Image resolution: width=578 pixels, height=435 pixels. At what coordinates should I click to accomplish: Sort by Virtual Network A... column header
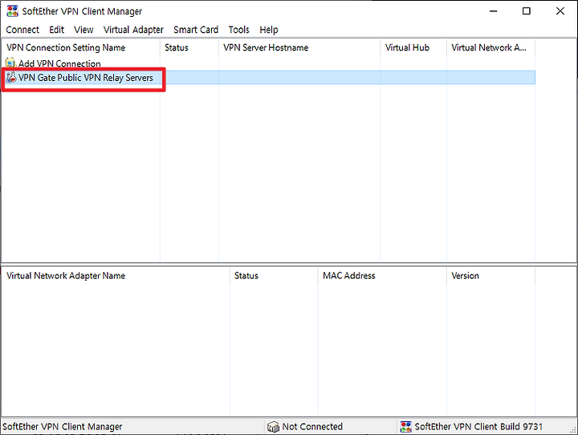point(490,47)
